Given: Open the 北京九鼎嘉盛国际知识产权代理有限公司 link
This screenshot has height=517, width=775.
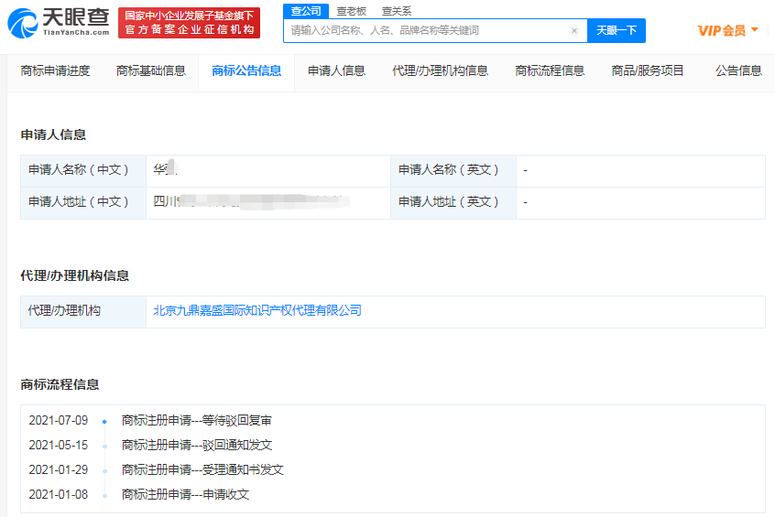Looking at the screenshot, I should pyautogui.click(x=257, y=311).
